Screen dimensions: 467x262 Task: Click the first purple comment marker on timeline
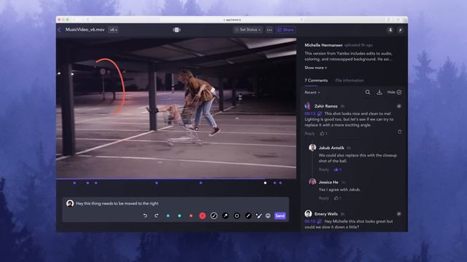click(x=74, y=183)
